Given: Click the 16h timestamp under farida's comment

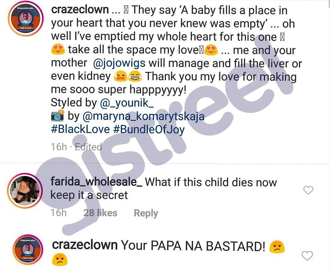Looking at the screenshot, I should pos(58,213).
